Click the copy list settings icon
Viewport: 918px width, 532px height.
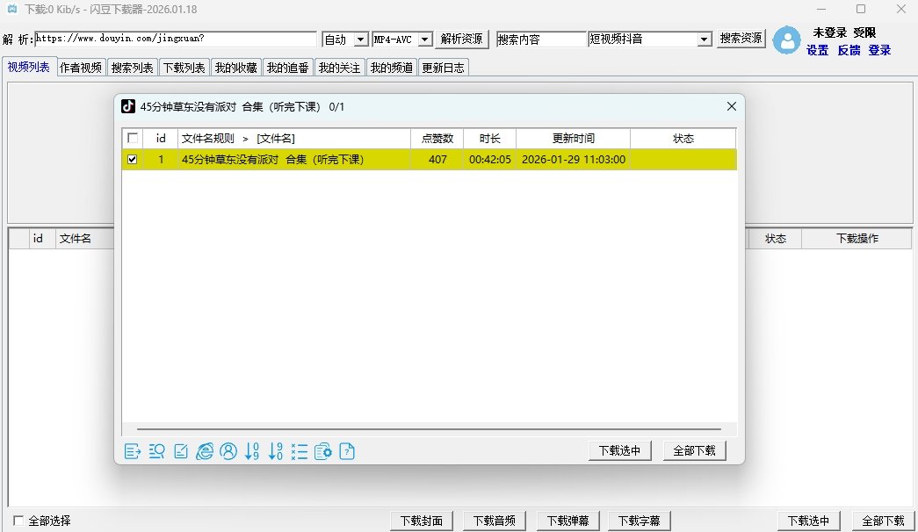coord(323,450)
